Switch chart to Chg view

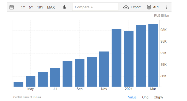[x=145, y=97]
